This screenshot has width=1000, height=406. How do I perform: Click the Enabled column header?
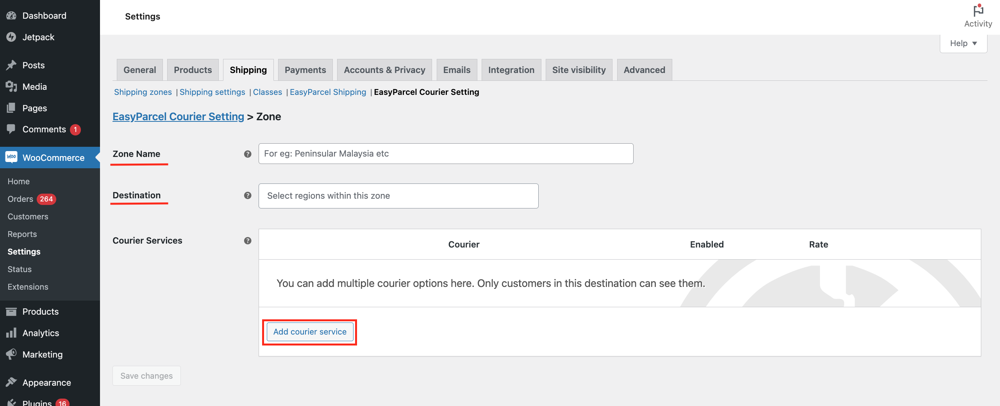tap(707, 244)
